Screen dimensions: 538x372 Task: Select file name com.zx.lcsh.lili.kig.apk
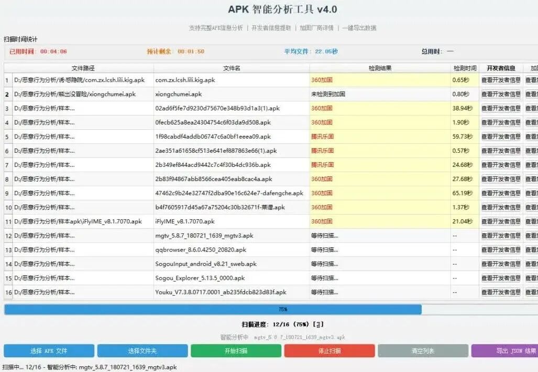(x=232, y=80)
